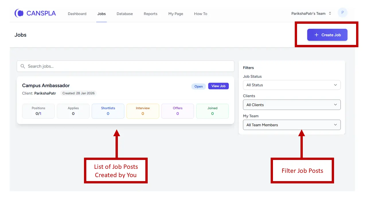Go to the Dashboard tab
This screenshot has width=367, height=206.
(x=77, y=14)
